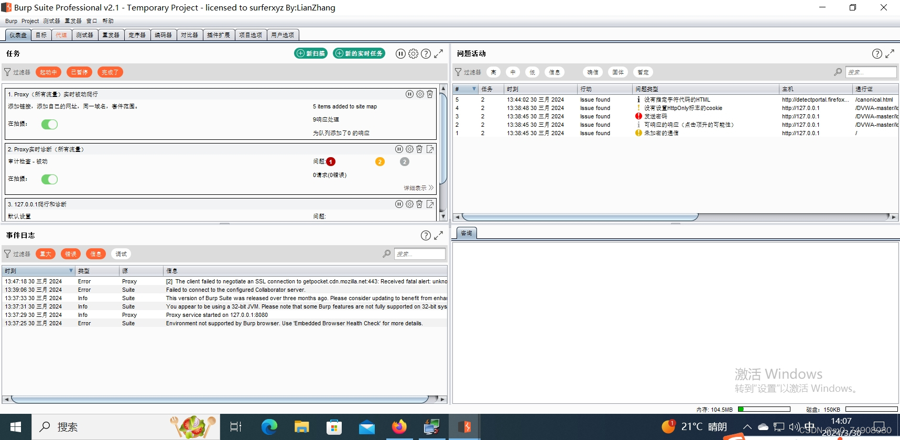This screenshot has height=440, width=900.
Task: Switch to the 目标 tab
Action: click(41, 35)
